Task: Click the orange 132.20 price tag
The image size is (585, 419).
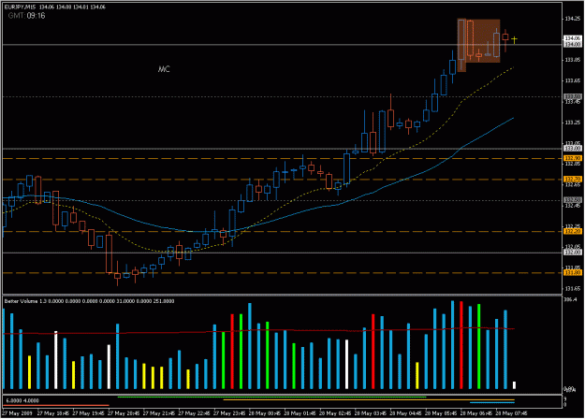Action: point(572,232)
